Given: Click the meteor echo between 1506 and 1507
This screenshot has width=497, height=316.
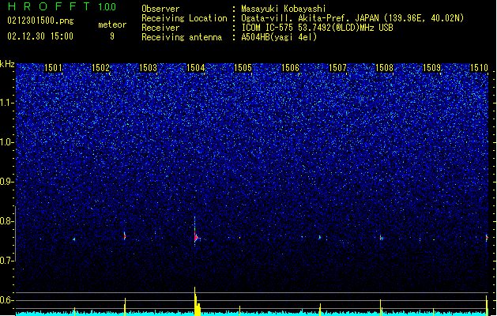Looking at the screenshot, I should click(320, 237).
